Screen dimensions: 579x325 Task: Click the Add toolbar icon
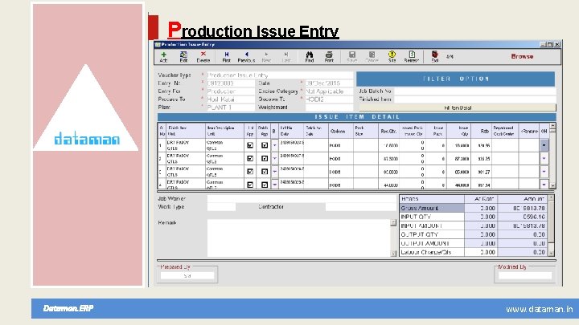pyautogui.click(x=163, y=57)
